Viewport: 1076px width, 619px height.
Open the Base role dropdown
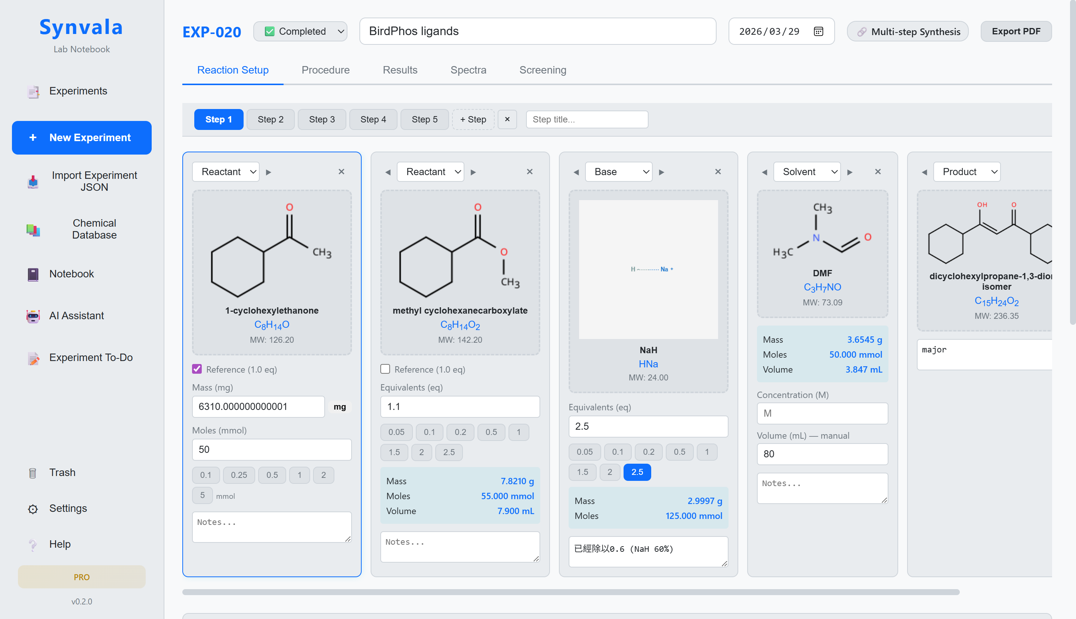619,172
